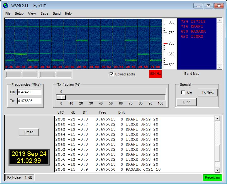Viewport: 227px width, 184px height.
Task: Click the red 584 Hz frequency indicator
Action: tap(155, 74)
